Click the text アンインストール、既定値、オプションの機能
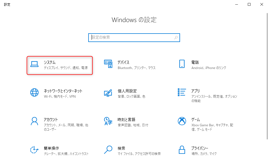 (214, 98)
